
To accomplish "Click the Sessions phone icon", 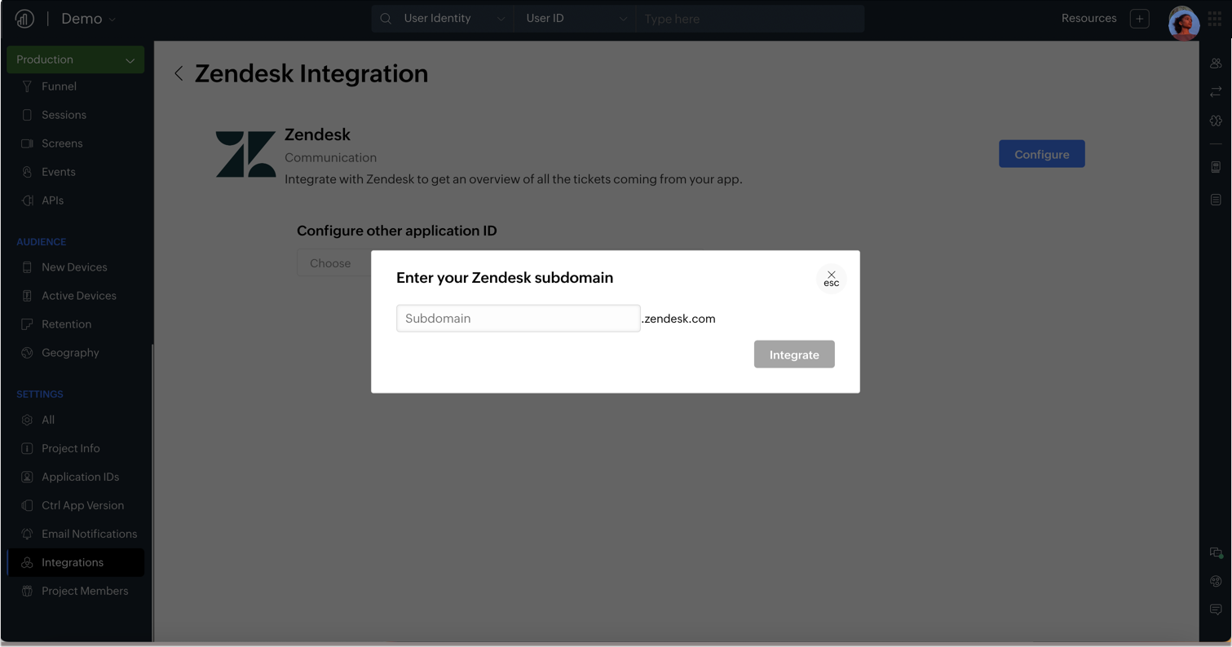I will click(x=27, y=115).
